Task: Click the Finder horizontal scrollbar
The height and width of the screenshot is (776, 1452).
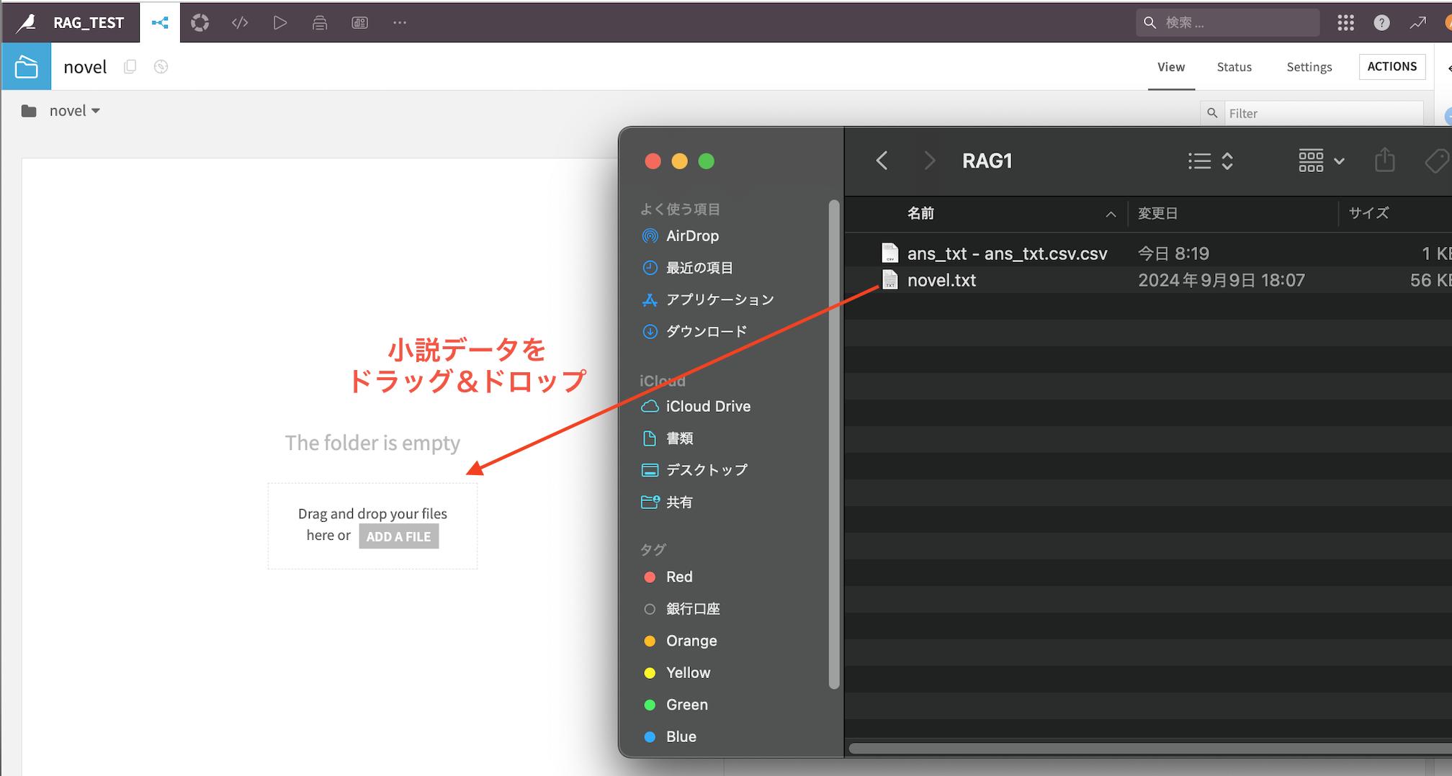Action: pyautogui.click(x=1149, y=749)
